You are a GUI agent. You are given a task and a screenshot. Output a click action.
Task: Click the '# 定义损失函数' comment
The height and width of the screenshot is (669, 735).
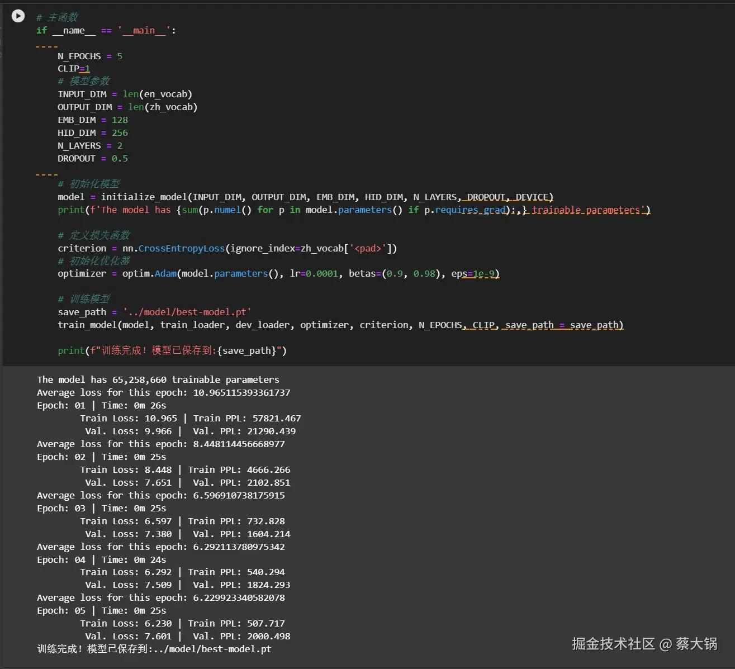click(94, 236)
